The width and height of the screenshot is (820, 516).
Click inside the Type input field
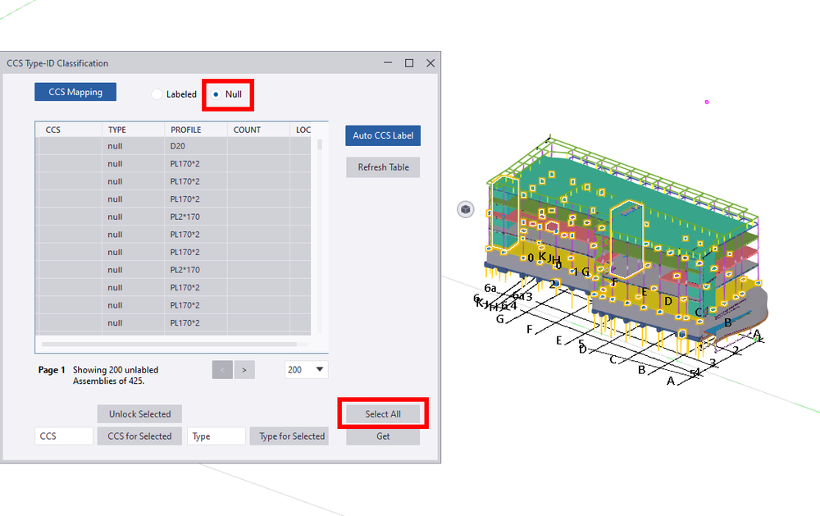coord(216,436)
